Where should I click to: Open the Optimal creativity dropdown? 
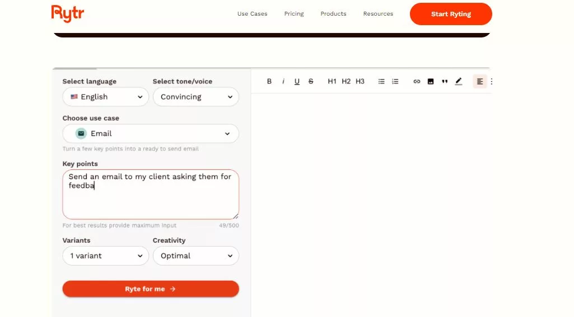(x=196, y=256)
